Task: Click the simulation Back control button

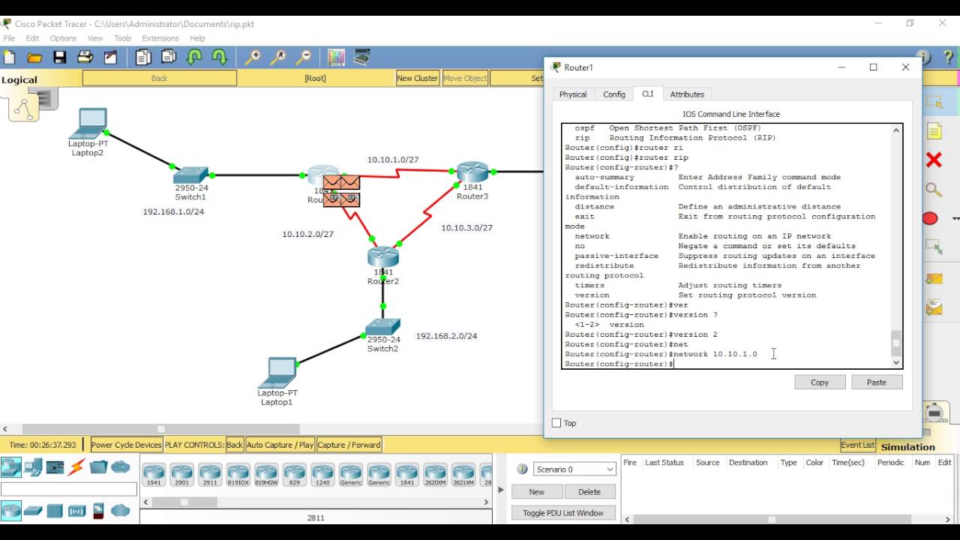Action: point(235,445)
